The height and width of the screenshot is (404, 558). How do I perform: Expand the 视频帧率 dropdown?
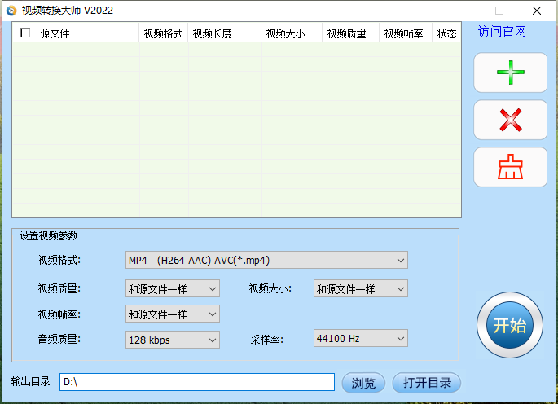coord(173,314)
